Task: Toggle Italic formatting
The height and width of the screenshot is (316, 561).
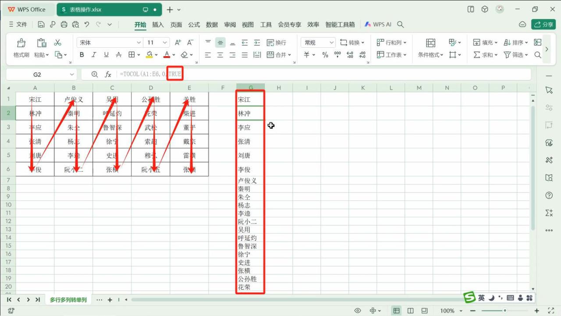Action: coord(94,55)
